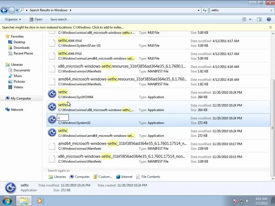Open the address bar history dropdown
The height and width of the screenshot is (206, 275).
pos(198,10)
